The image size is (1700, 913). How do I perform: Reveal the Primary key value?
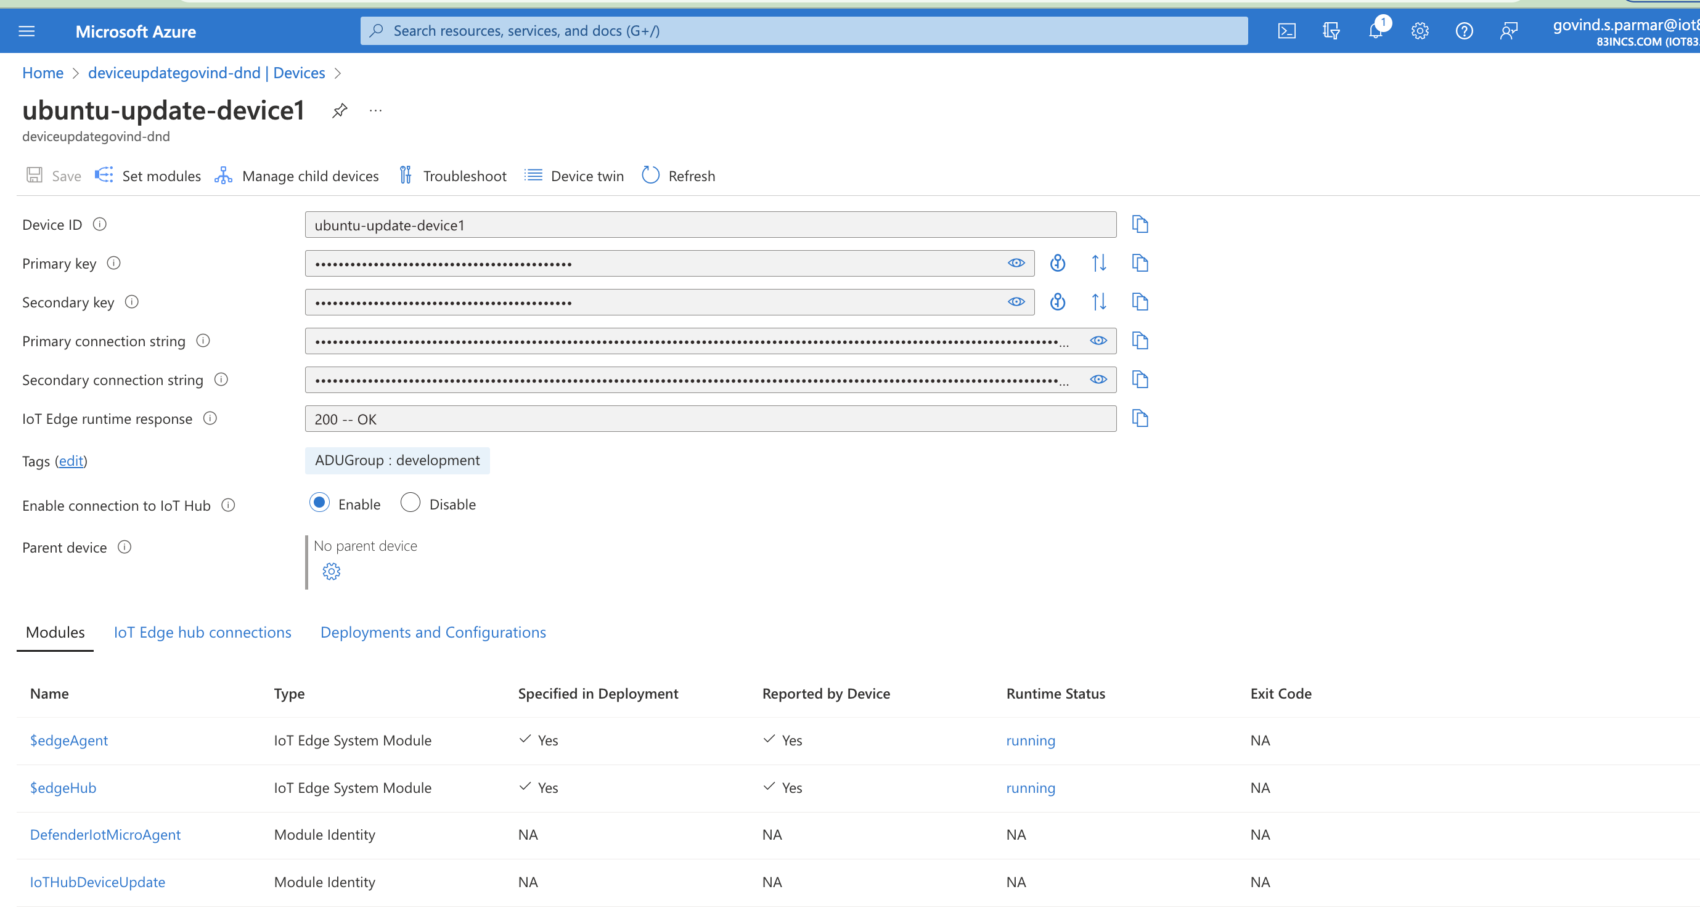pyautogui.click(x=1016, y=263)
